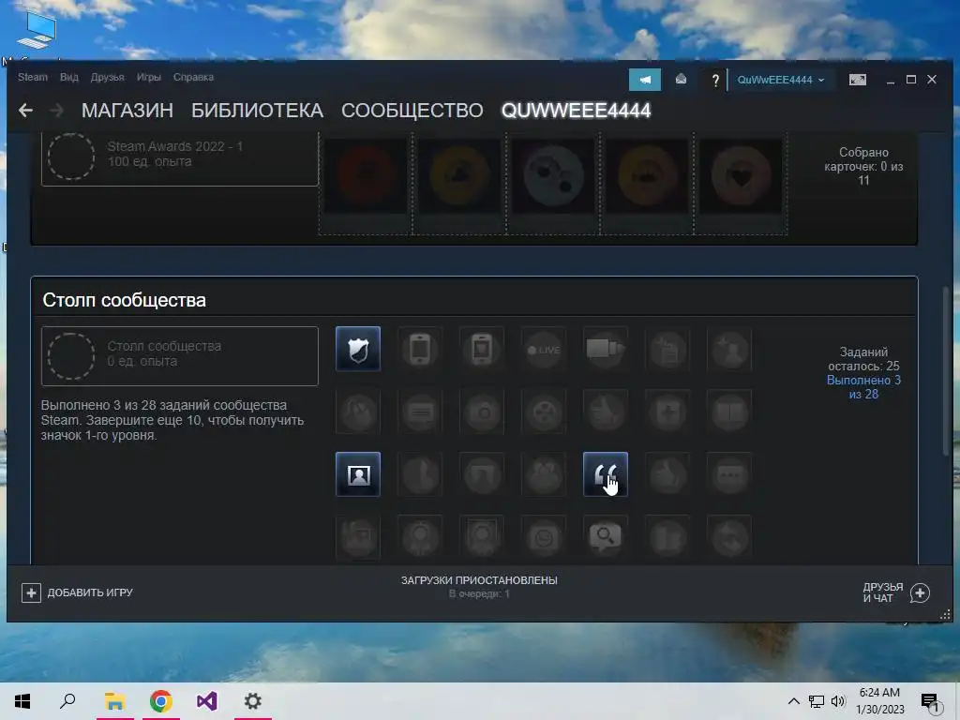960x720 pixels.
Task: Open the Steam menu
Action: [33, 77]
